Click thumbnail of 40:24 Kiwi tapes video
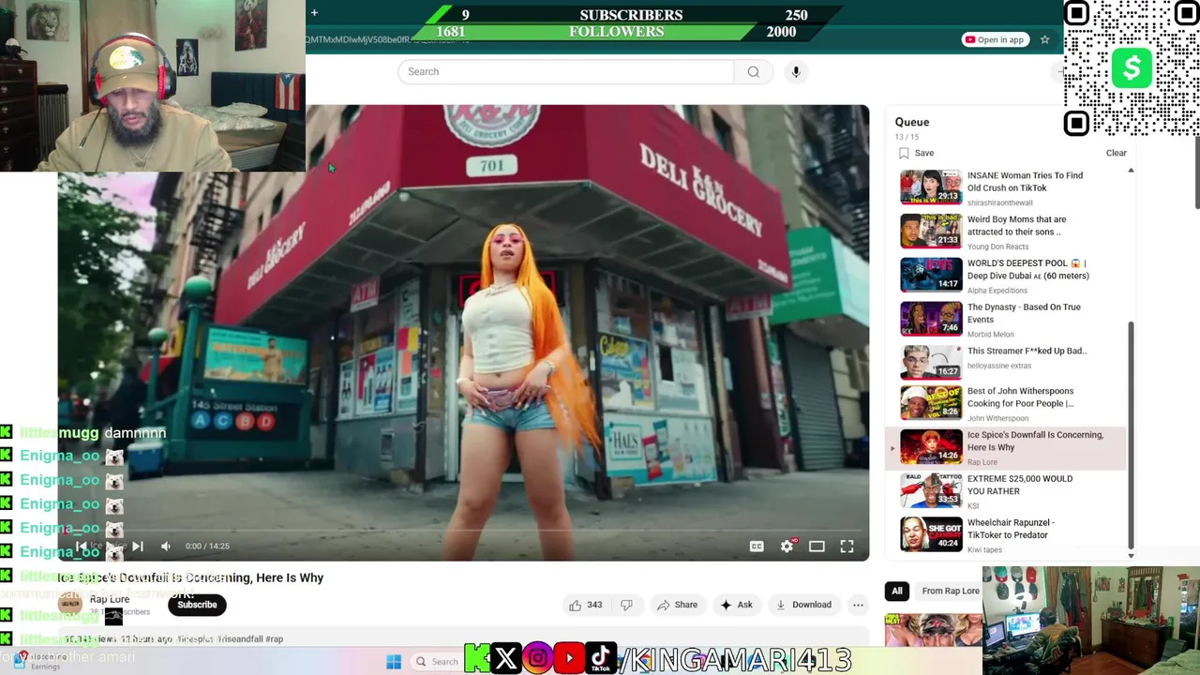 [931, 534]
